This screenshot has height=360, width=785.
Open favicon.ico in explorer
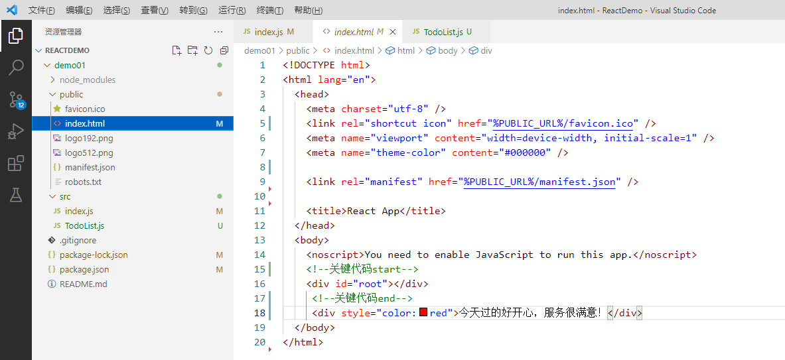[x=133, y=109]
